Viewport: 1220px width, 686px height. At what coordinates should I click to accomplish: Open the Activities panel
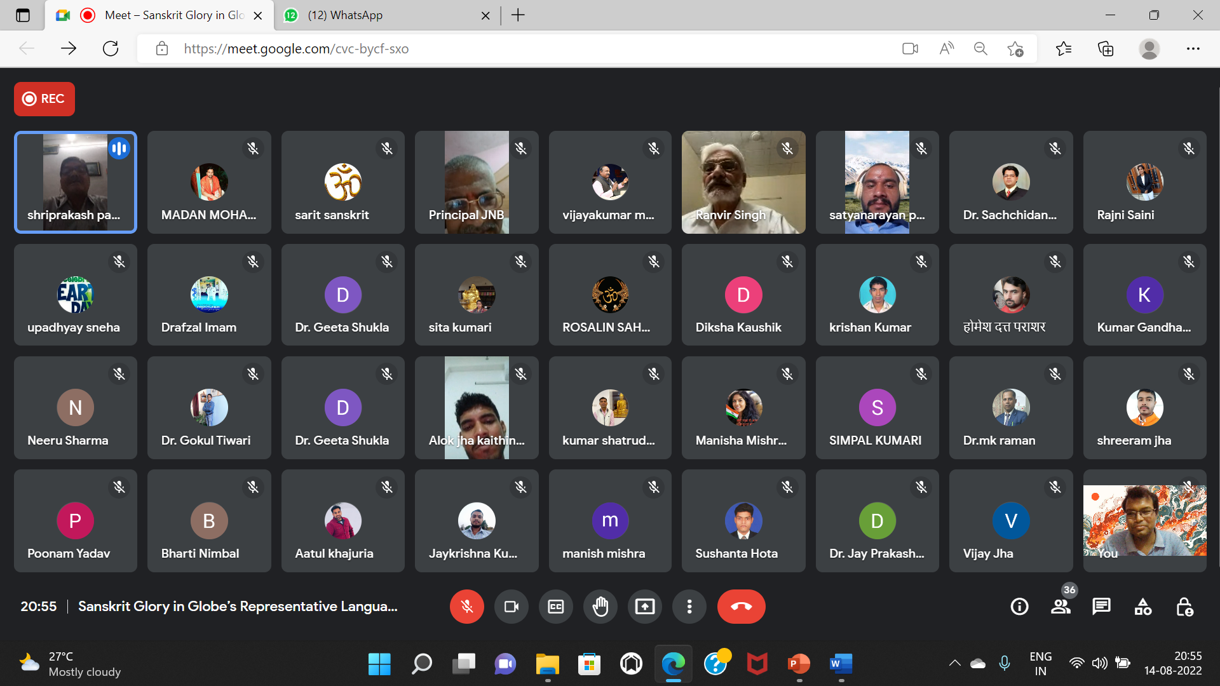[1142, 607]
